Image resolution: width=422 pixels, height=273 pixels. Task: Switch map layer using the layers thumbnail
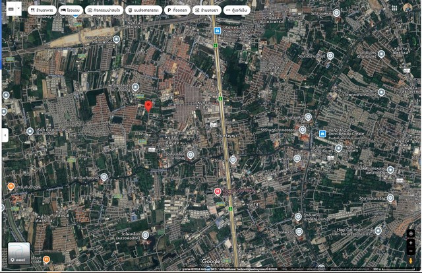click(19, 253)
